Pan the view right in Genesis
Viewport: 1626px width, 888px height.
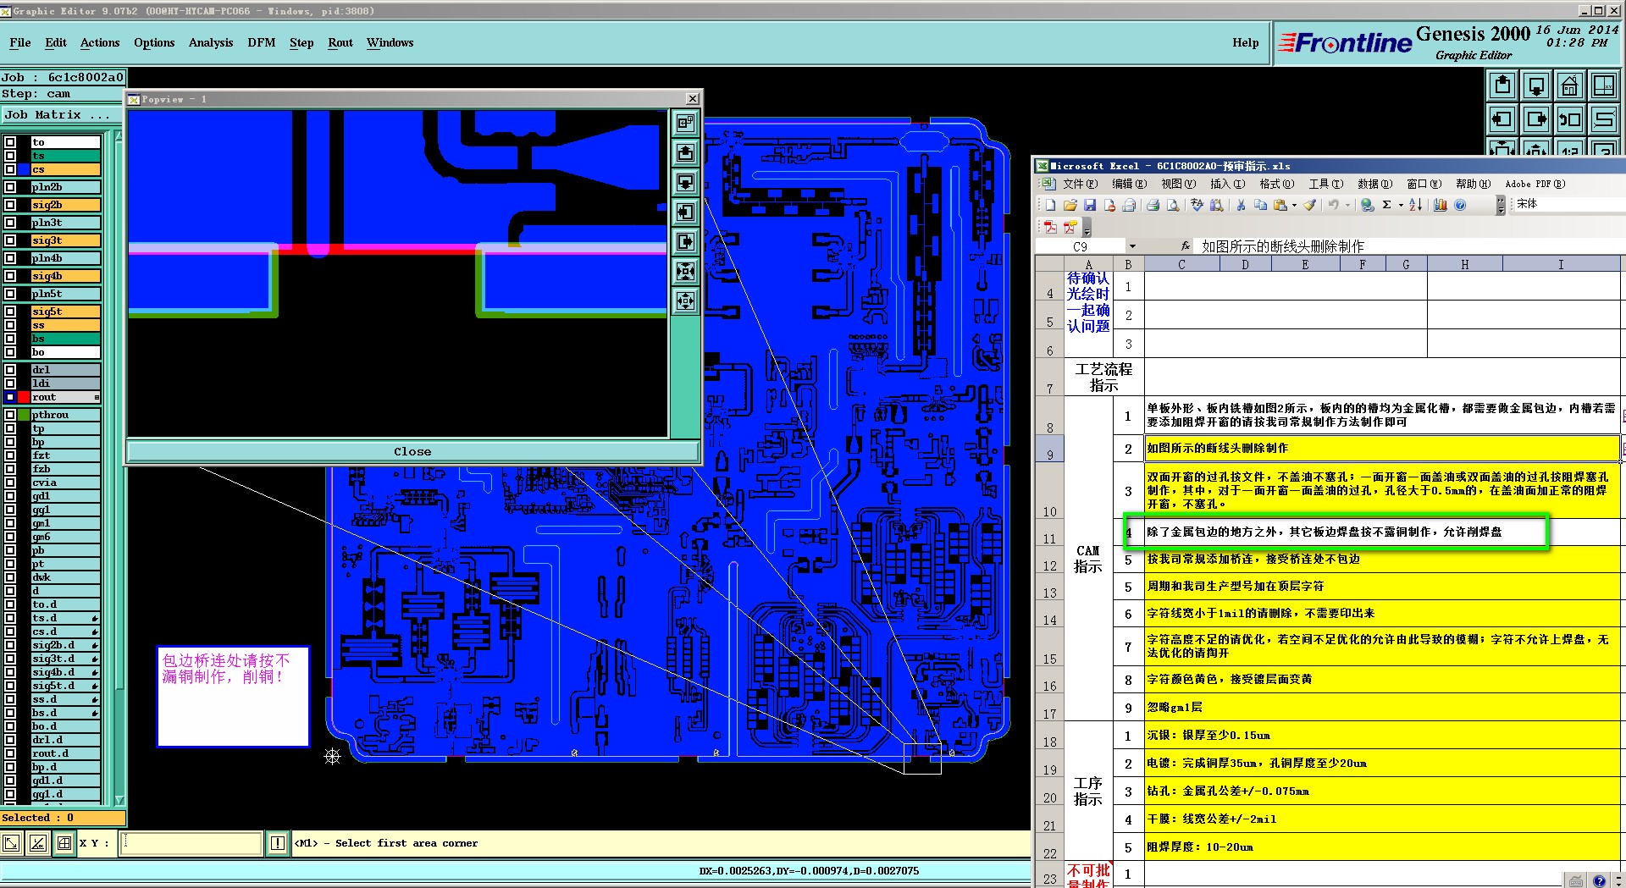click(1537, 119)
